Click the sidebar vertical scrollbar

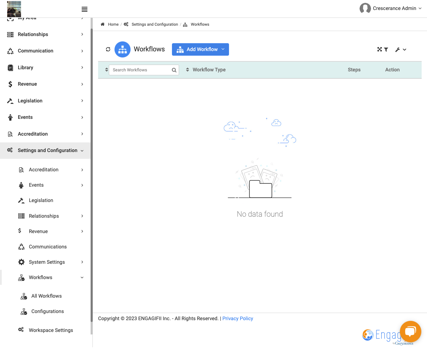tap(91, 175)
